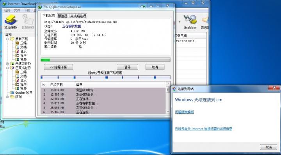Select 压缩 folder icon under 所有下载
Screen dimensions: 281x155
click(x=17, y=43)
